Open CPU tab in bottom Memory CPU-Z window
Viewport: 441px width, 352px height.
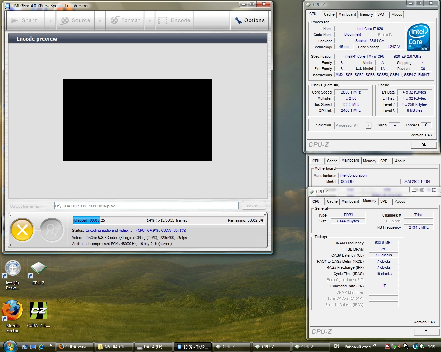click(x=316, y=201)
